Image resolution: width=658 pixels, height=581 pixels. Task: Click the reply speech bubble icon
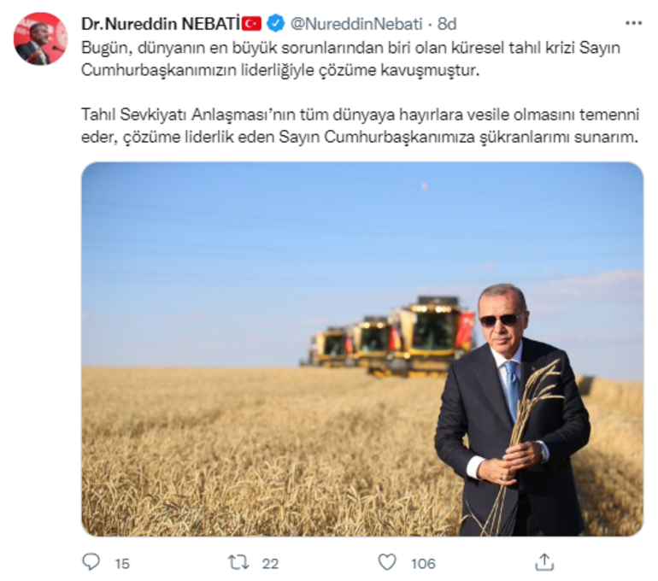[91, 562]
